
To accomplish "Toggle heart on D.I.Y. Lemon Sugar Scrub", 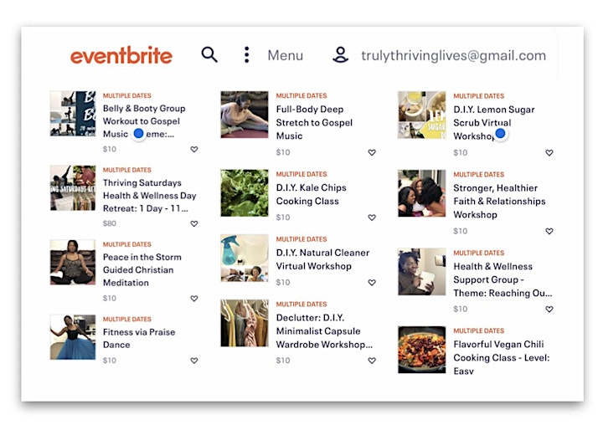I will (x=549, y=153).
